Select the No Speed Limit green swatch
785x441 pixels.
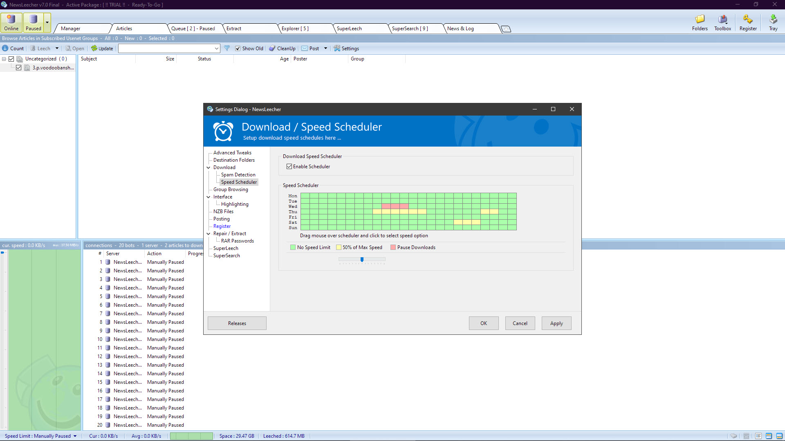[293, 247]
